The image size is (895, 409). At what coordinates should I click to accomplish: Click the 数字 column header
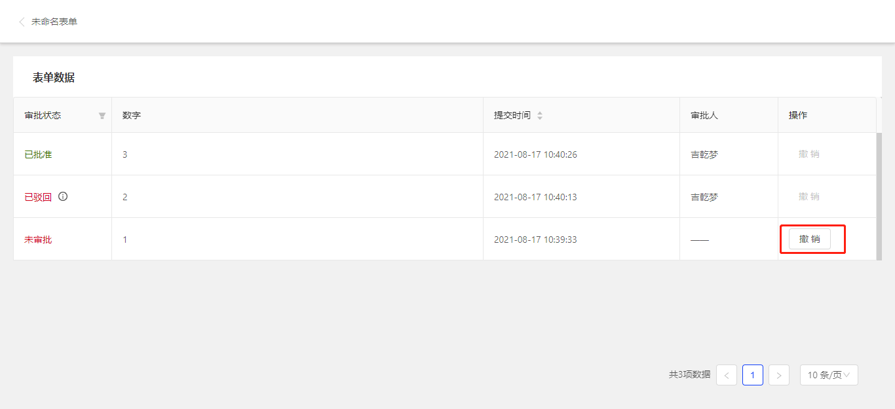click(x=132, y=115)
